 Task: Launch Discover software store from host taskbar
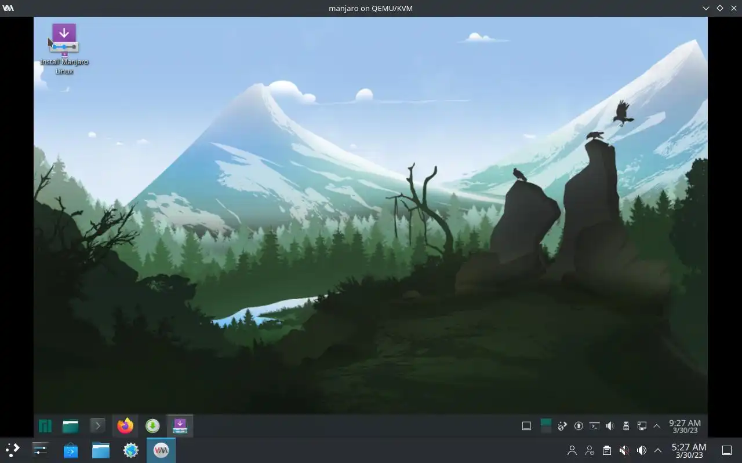tap(71, 450)
